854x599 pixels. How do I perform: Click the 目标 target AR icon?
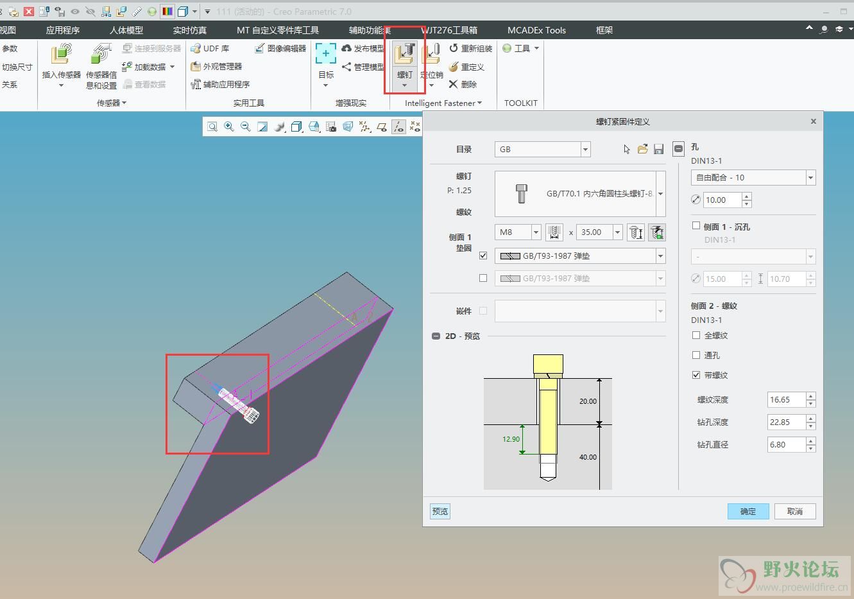coord(325,54)
